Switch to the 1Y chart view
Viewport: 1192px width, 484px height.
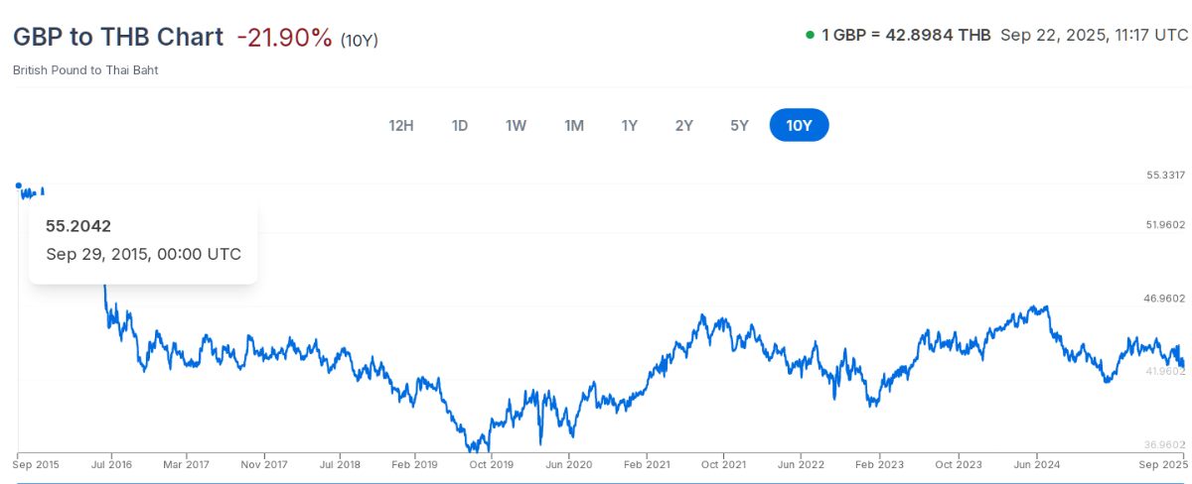[x=630, y=126]
